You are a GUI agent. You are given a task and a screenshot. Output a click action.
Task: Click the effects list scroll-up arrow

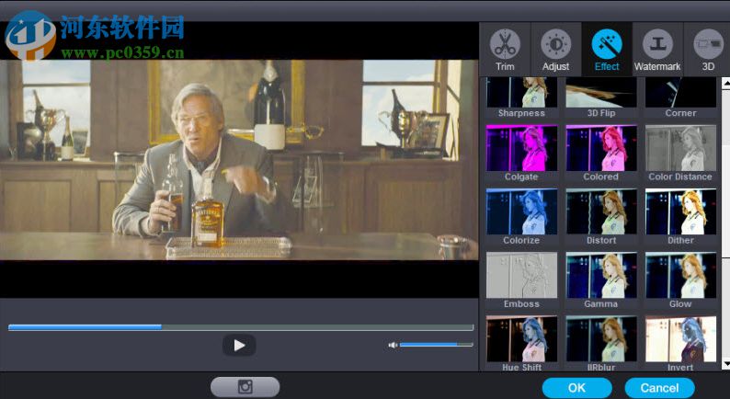pos(725,83)
